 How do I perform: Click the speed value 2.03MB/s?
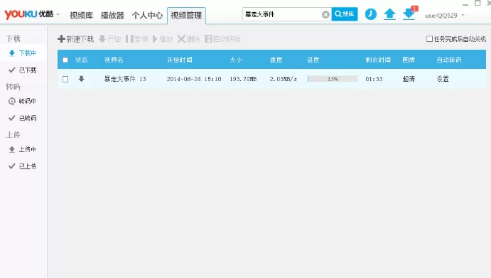pos(283,79)
